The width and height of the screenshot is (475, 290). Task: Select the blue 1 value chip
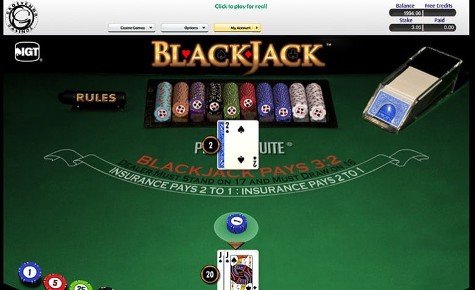tap(30, 273)
